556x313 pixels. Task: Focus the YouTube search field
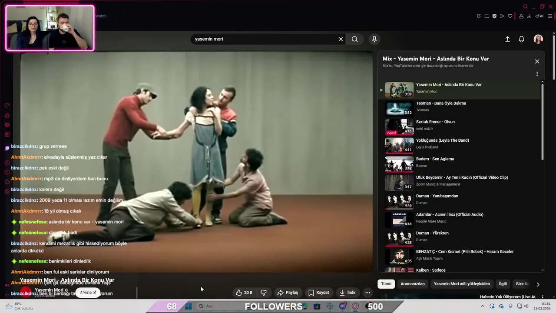point(264,39)
